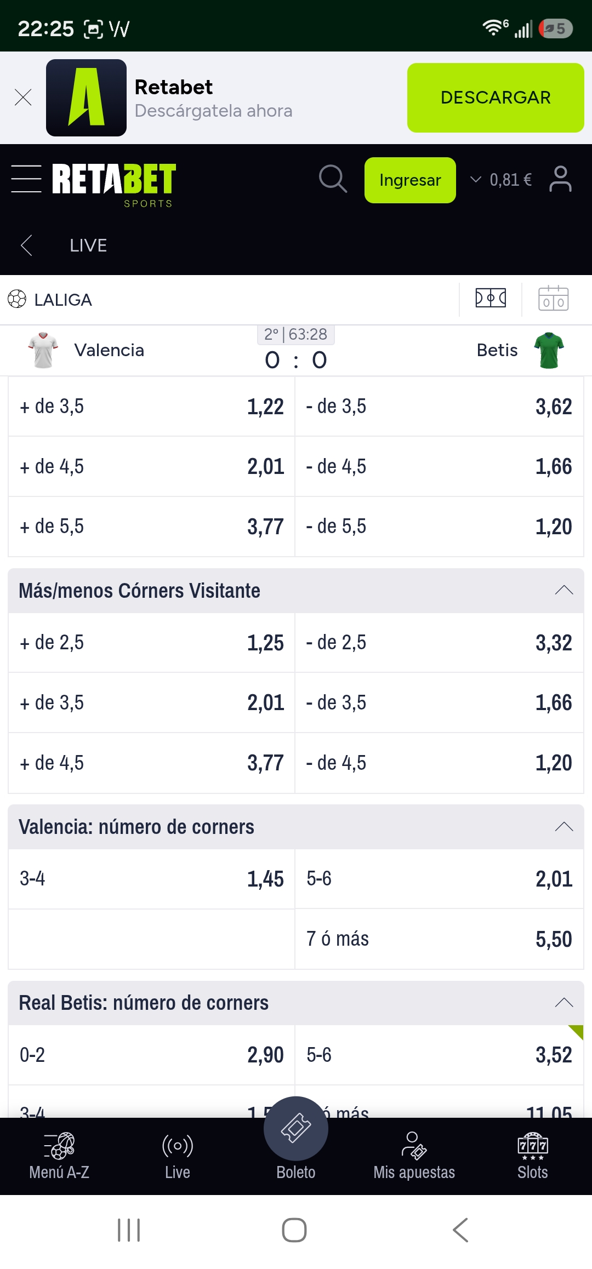Tap the Ingresar deposit button
The width and height of the screenshot is (592, 1269).
click(x=410, y=180)
